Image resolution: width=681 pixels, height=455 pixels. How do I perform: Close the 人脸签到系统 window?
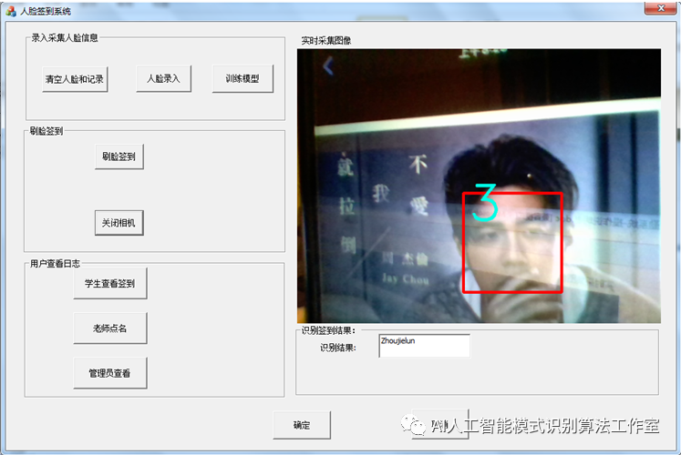coord(661,8)
